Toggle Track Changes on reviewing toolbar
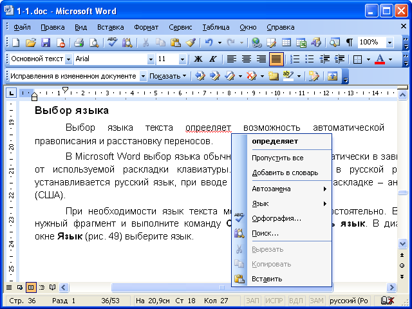The image size is (412, 309). click(x=314, y=76)
